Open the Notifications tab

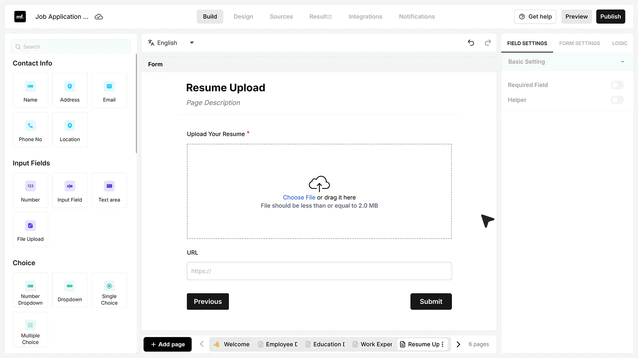[417, 17]
